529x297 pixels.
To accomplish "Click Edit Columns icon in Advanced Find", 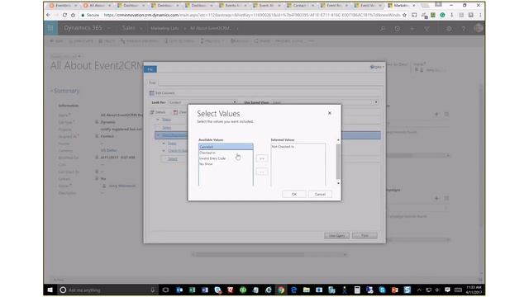I will pyautogui.click(x=152, y=93).
